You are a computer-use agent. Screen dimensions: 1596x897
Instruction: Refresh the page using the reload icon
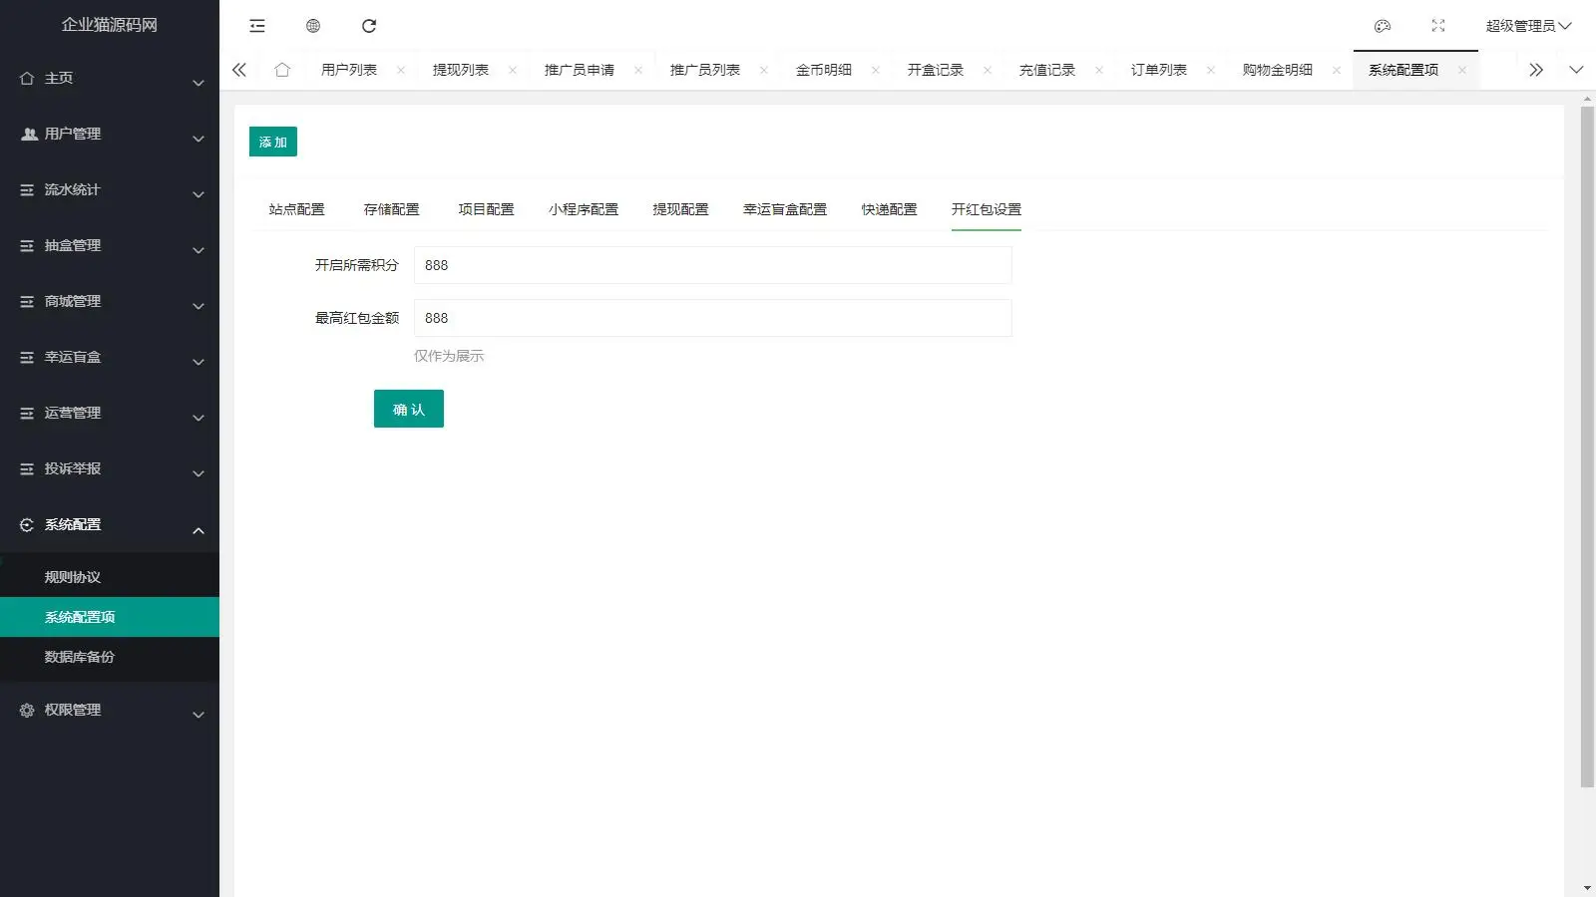tap(370, 26)
